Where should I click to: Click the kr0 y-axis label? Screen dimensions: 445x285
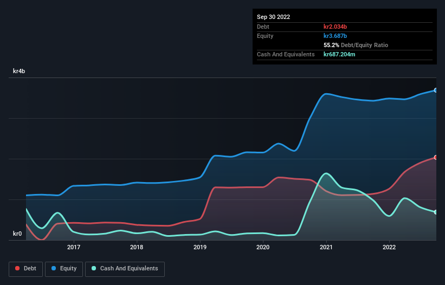[17, 234]
